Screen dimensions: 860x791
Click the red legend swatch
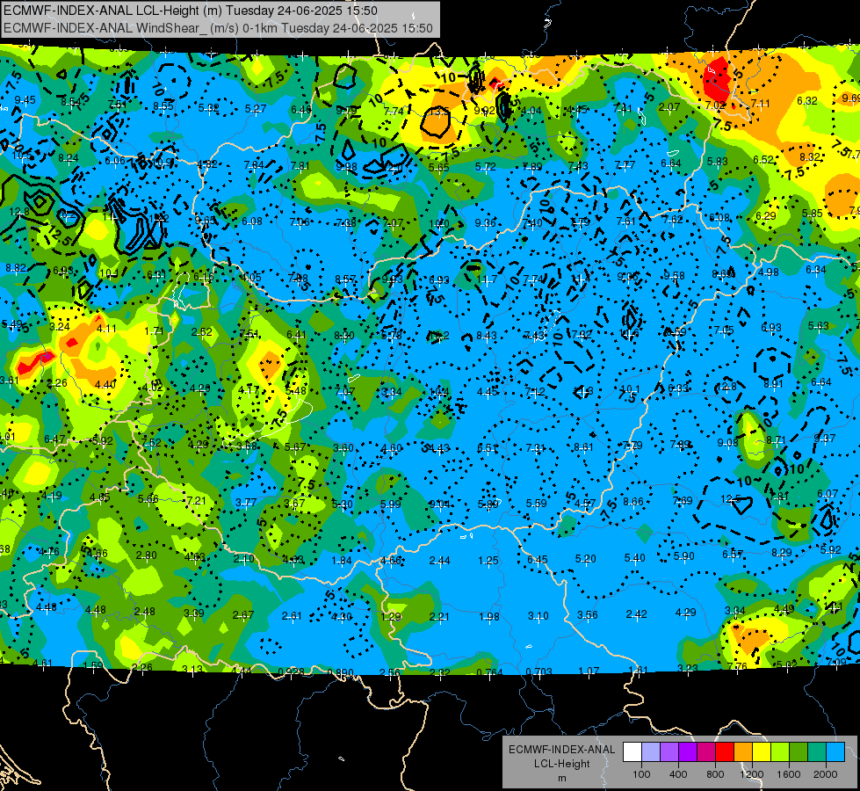click(x=725, y=752)
